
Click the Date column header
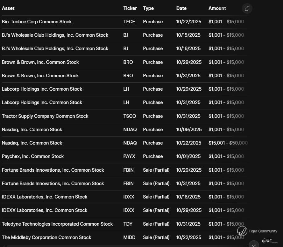point(181,8)
